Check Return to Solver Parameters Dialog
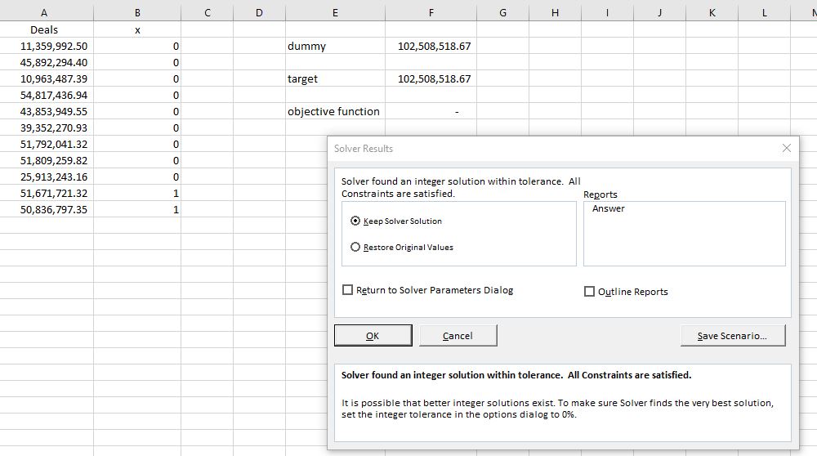Viewport: 817px width, 456px height. (428, 290)
